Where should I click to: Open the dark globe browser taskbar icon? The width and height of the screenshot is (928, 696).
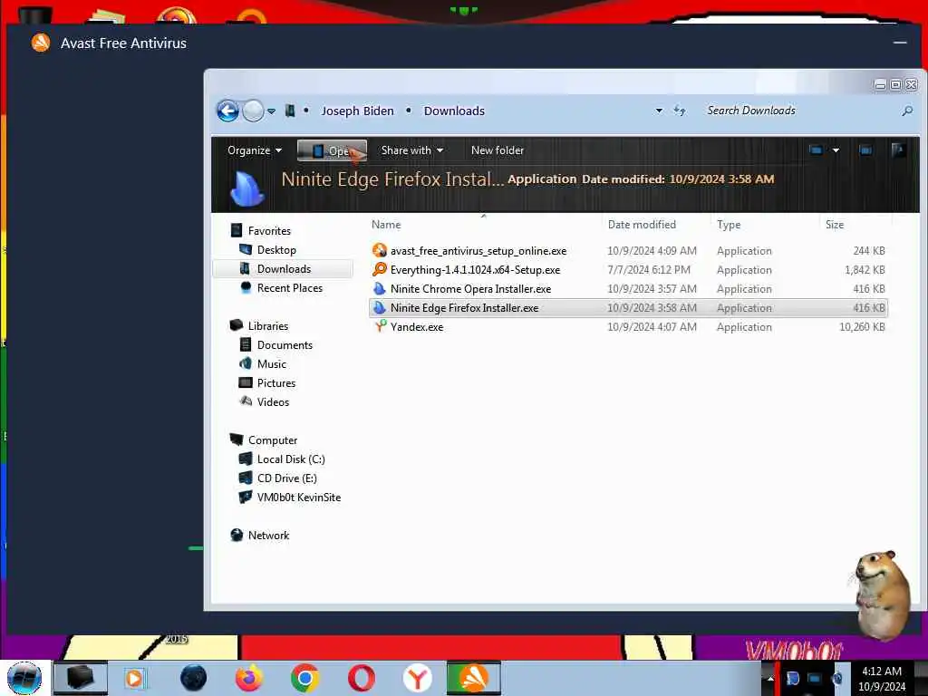(x=193, y=678)
